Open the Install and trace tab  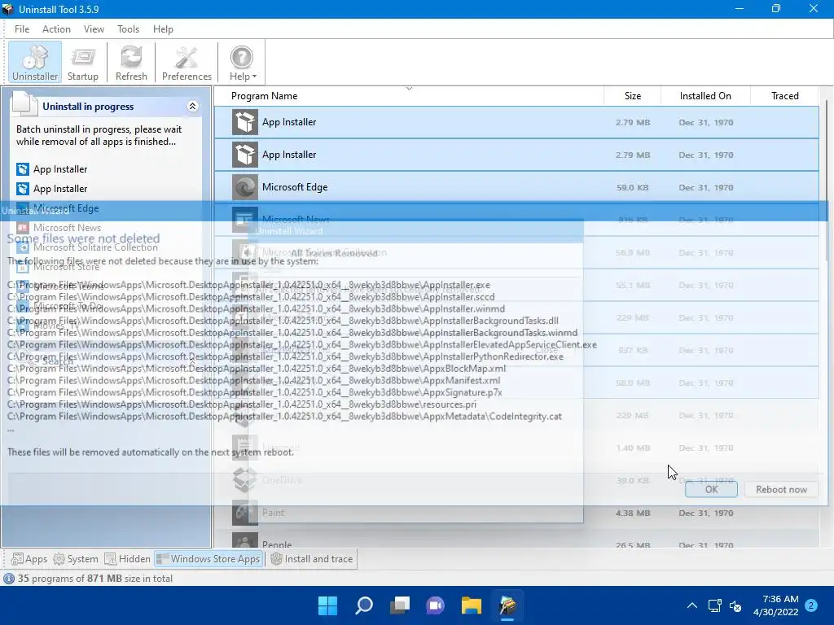tap(312, 559)
